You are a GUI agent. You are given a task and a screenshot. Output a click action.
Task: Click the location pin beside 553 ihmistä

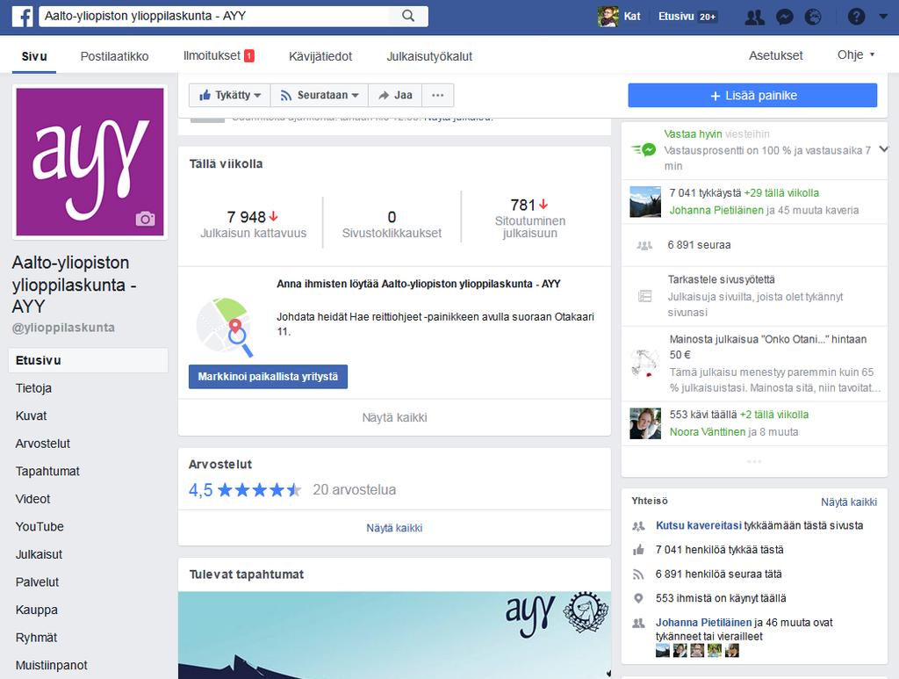638,598
